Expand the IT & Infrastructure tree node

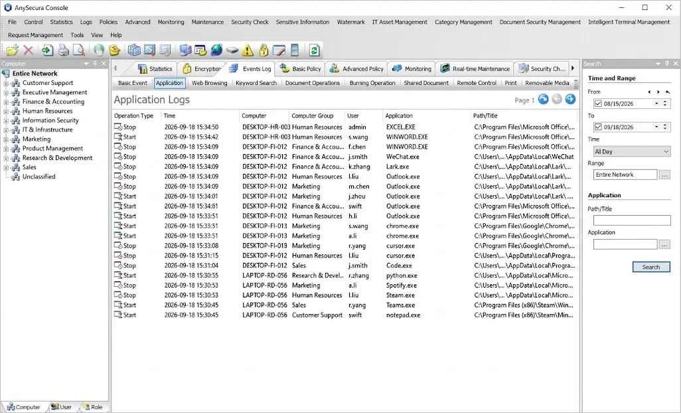6,130
